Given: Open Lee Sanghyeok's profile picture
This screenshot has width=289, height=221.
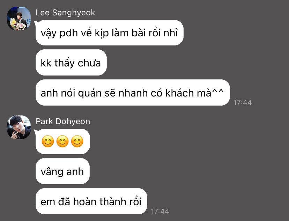Looking at the screenshot, I should (19, 19).
